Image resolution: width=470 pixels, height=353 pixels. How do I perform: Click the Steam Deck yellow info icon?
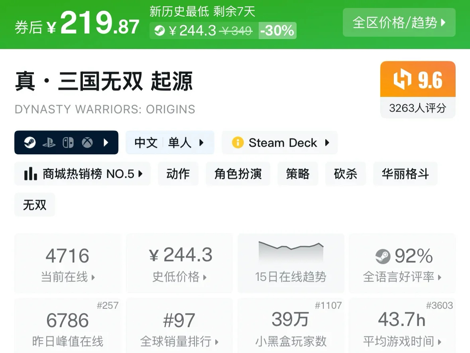coord(238,142)
